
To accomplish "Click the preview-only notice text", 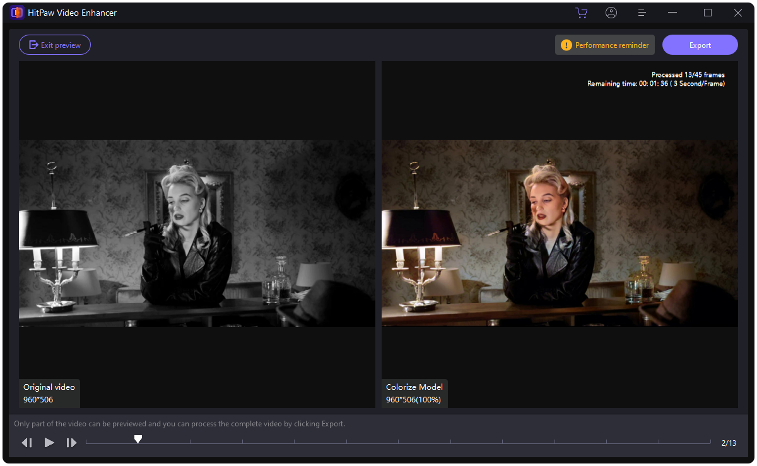I will [180, 424].
